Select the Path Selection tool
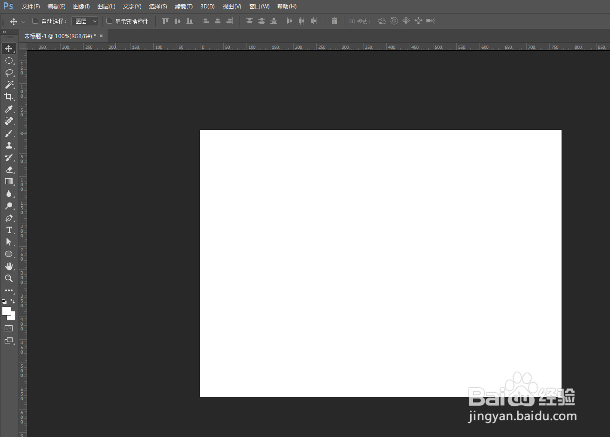 coord(9,242)
